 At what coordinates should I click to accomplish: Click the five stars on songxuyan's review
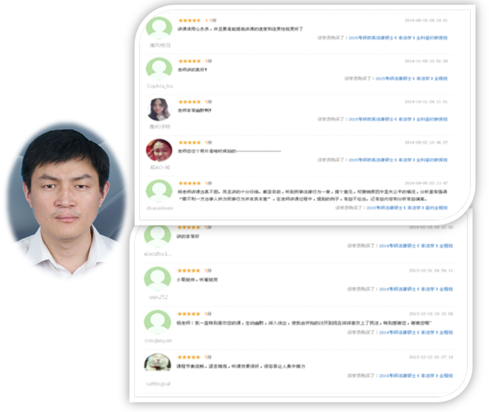[x=188, y=314]
